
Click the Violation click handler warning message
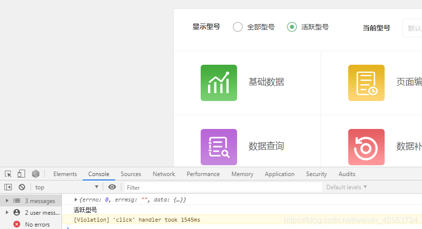[137, 220]
